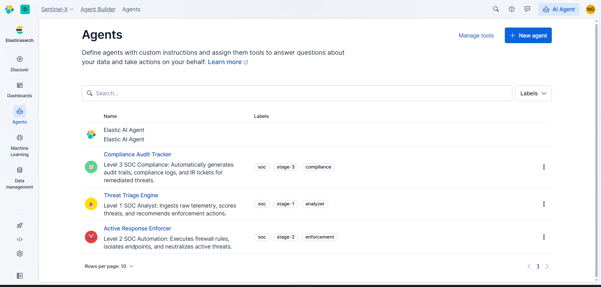Change Rows per page setting
The image size is (601, 287).
[x=109, y=266]
